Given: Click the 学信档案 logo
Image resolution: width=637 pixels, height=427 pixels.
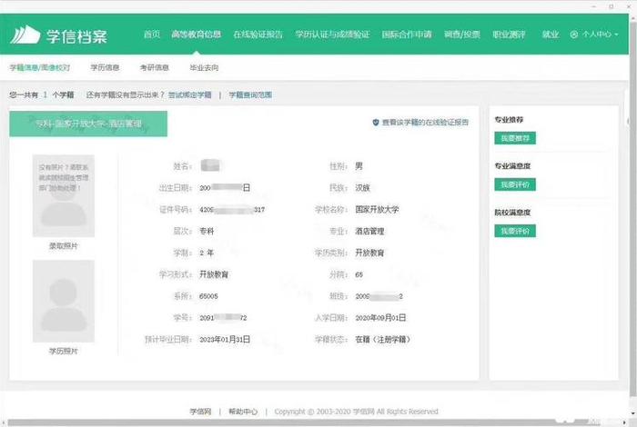Looking at the screenshot, I should coord(59,35).
